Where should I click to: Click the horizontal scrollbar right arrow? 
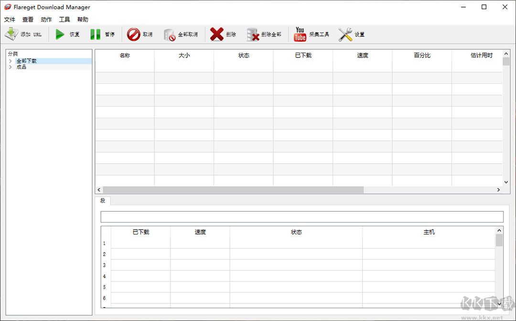498,190
